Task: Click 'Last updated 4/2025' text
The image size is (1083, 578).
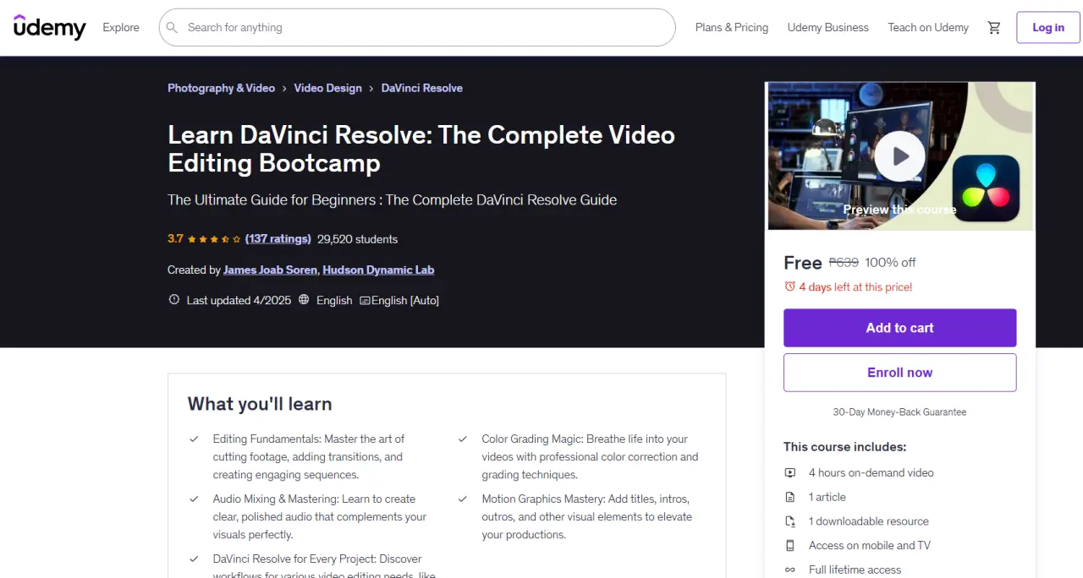Action: [x=239, y=301]
